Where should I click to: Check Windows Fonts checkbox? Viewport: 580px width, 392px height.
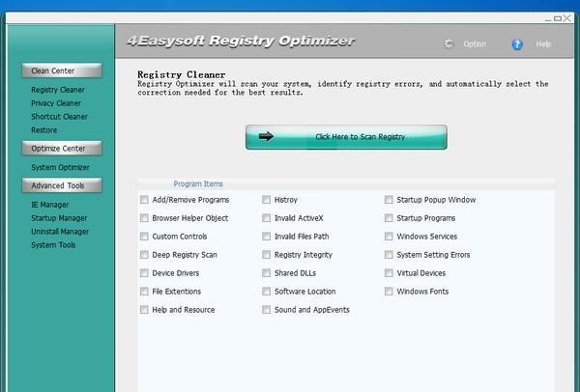click(x=389, y=292)
